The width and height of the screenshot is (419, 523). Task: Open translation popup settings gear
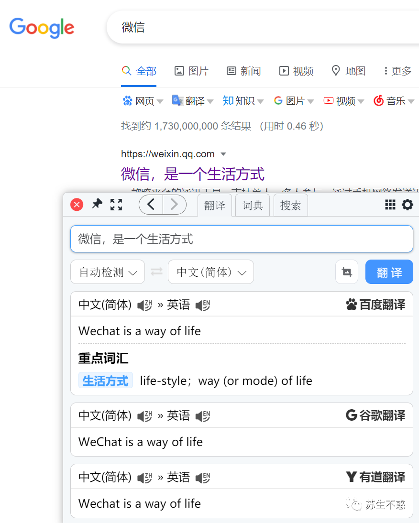pos(408,205)
